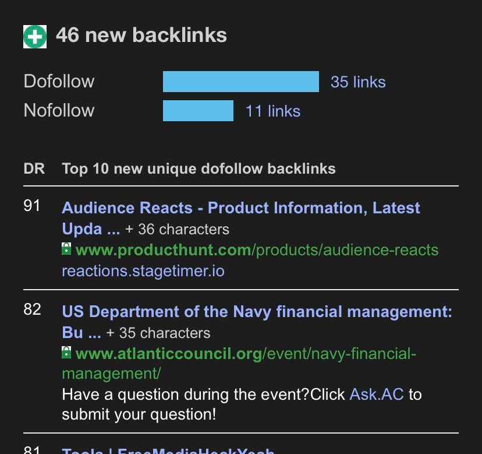Open the reactions.stagetimer.io link
482x454 pixels.
pos(143,271)
